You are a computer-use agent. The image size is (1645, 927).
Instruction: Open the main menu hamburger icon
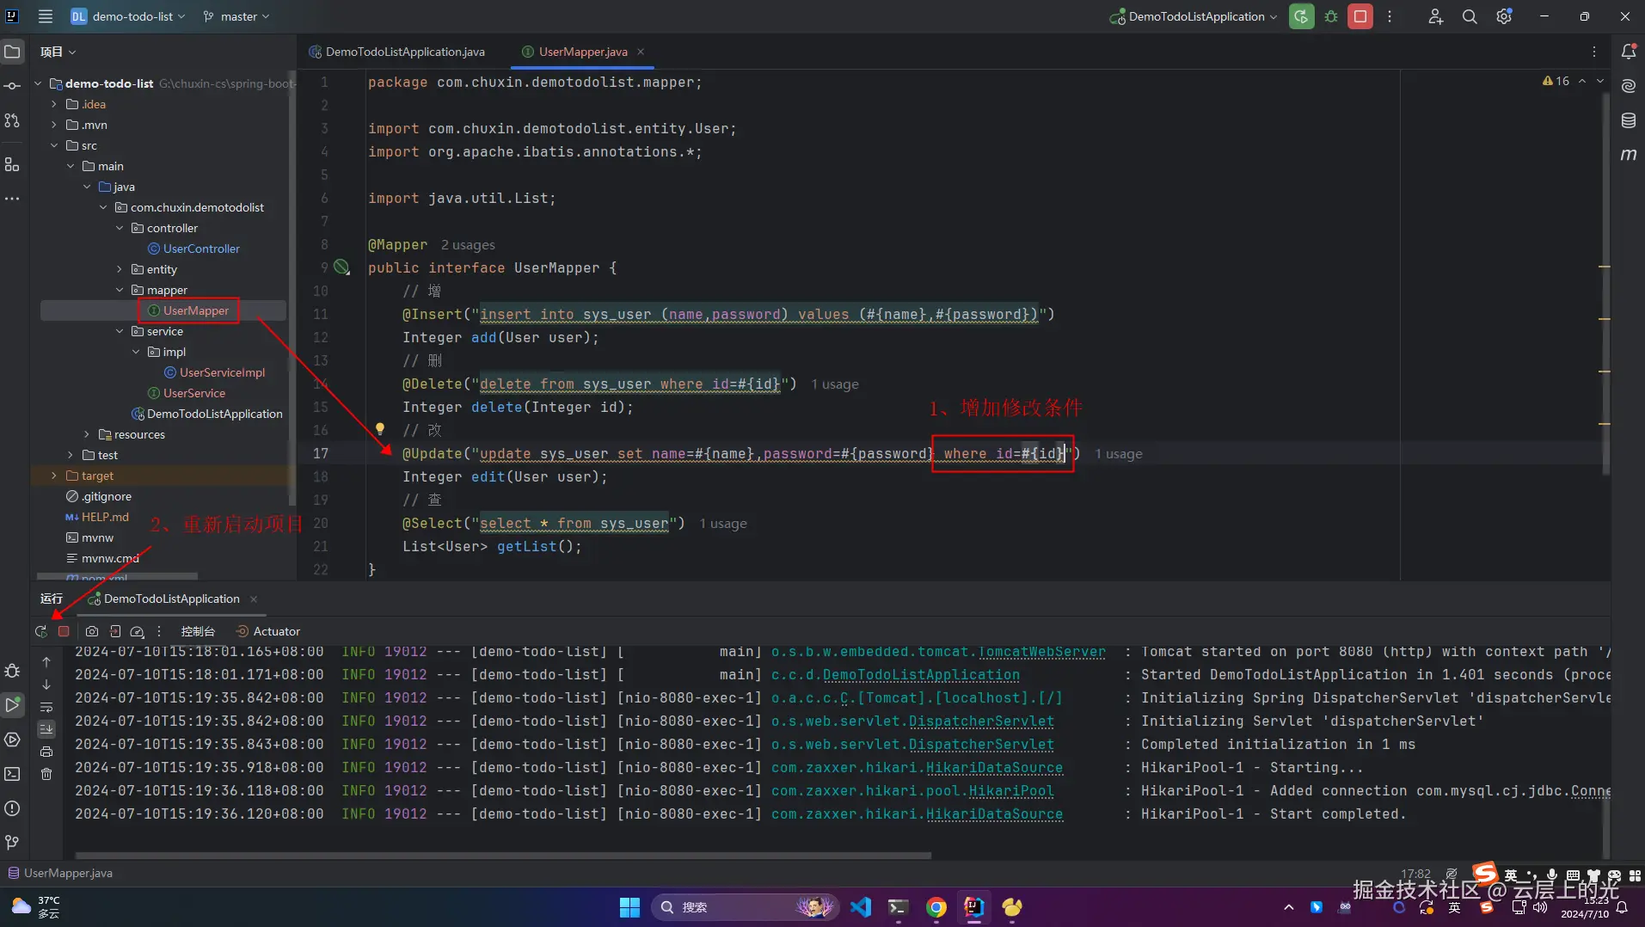click(46, 16)
